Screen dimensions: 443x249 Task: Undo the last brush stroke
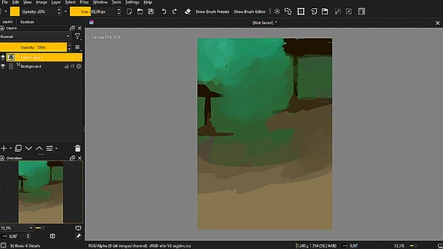point(164,11)
